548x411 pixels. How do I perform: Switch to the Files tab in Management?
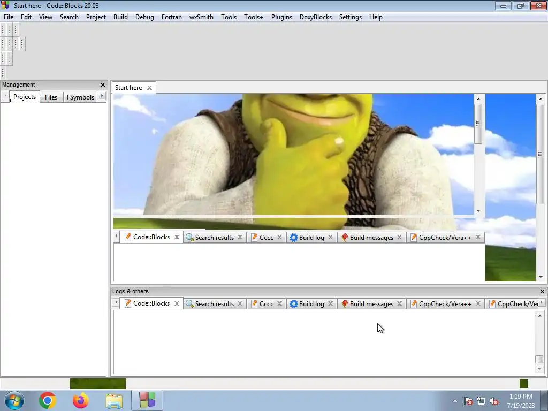point(51,97)
